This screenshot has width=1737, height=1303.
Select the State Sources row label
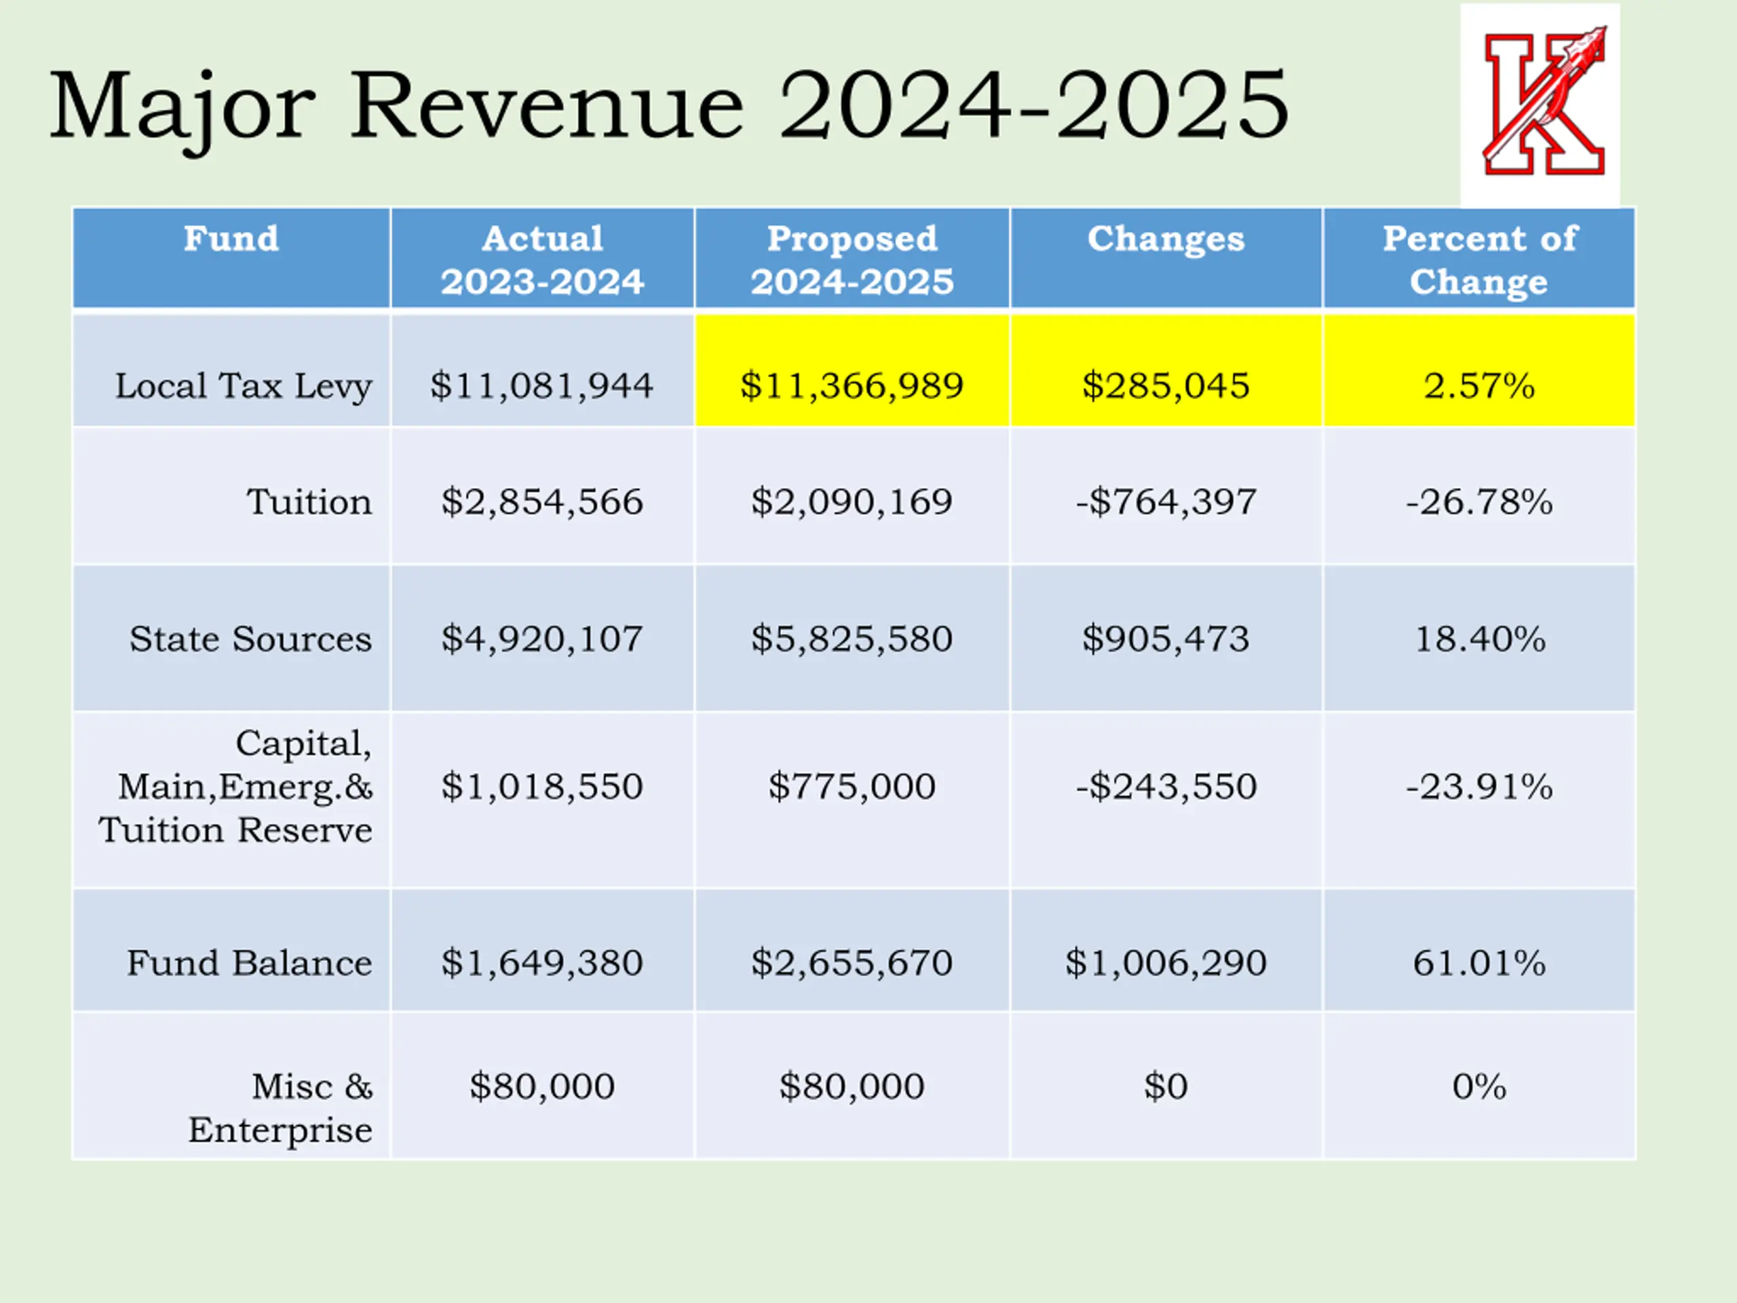pyautogui.click(x=250, y=639)
